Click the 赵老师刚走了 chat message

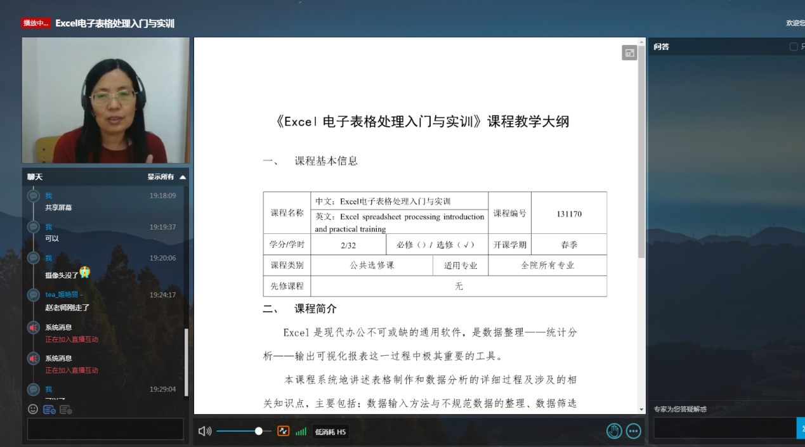(67, 308)
